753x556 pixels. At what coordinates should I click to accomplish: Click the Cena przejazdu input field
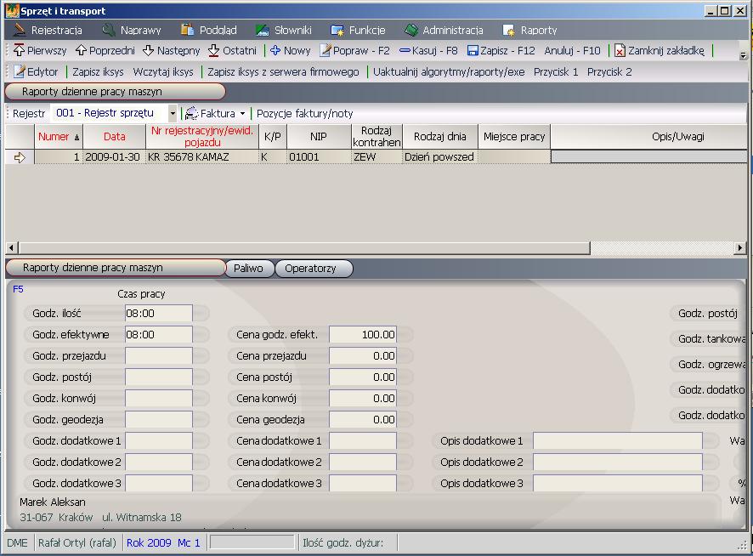[x=363, y=355]
